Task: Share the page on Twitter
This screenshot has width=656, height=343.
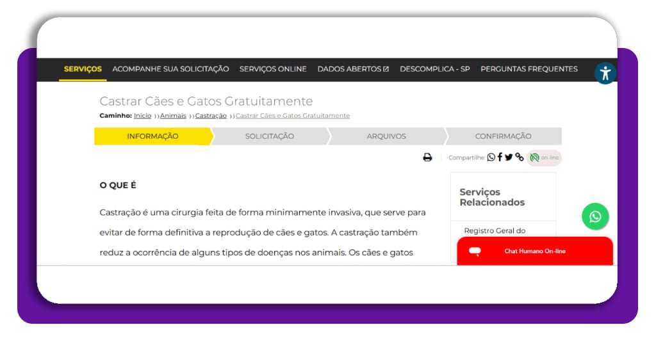Action: click(x=508, y=157)
